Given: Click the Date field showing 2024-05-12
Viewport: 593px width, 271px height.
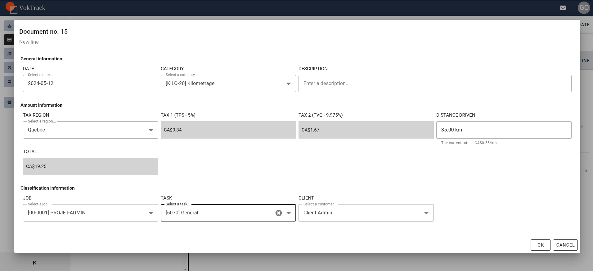Looking at the screenshot, I should click(91, 84).
